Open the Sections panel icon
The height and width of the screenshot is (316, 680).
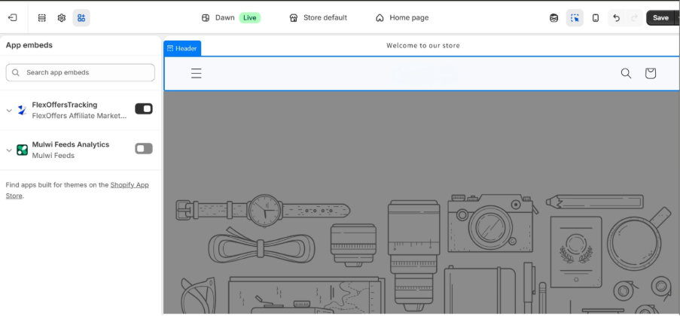[x=41, y=17]
